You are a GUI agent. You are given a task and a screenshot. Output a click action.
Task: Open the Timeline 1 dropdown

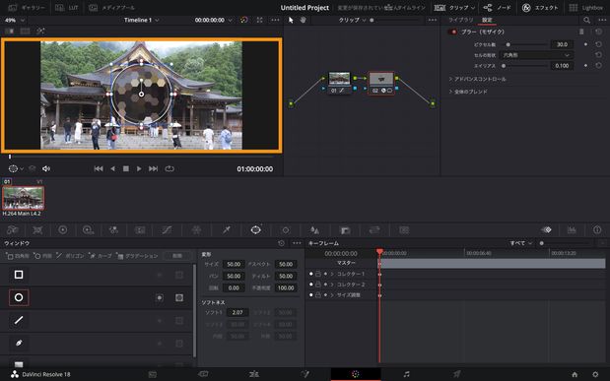(x=142, y=20)
